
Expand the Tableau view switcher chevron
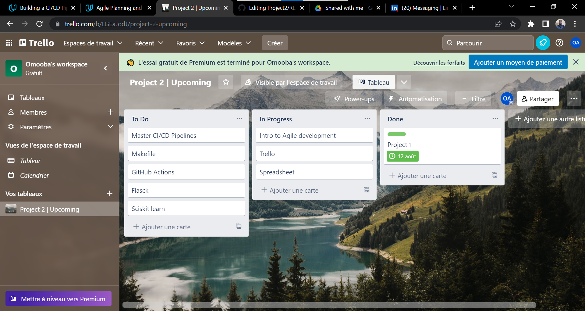(404, 82)
